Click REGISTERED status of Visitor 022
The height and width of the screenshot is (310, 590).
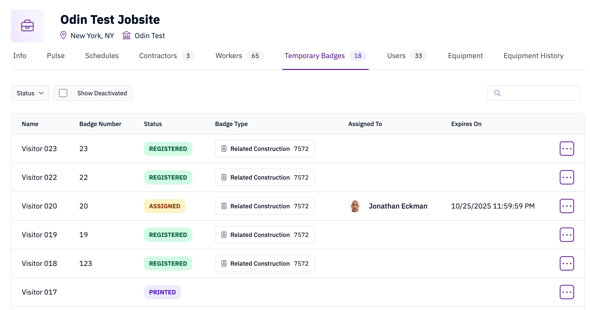168,177
